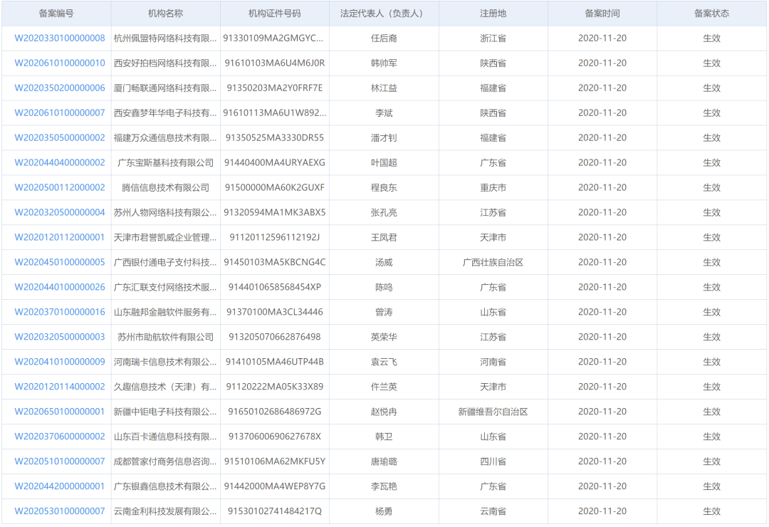Open record link W2020442000000001
769x527 pixels.
60,486
